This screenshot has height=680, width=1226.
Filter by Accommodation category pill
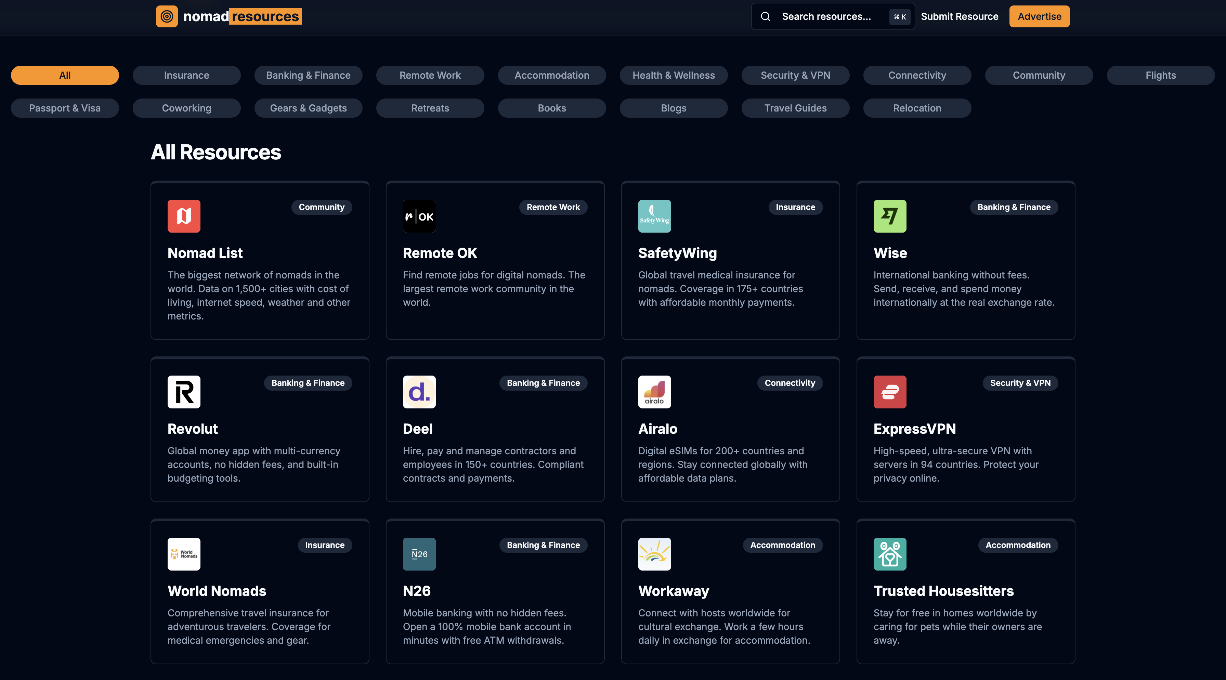pos(552,75)
